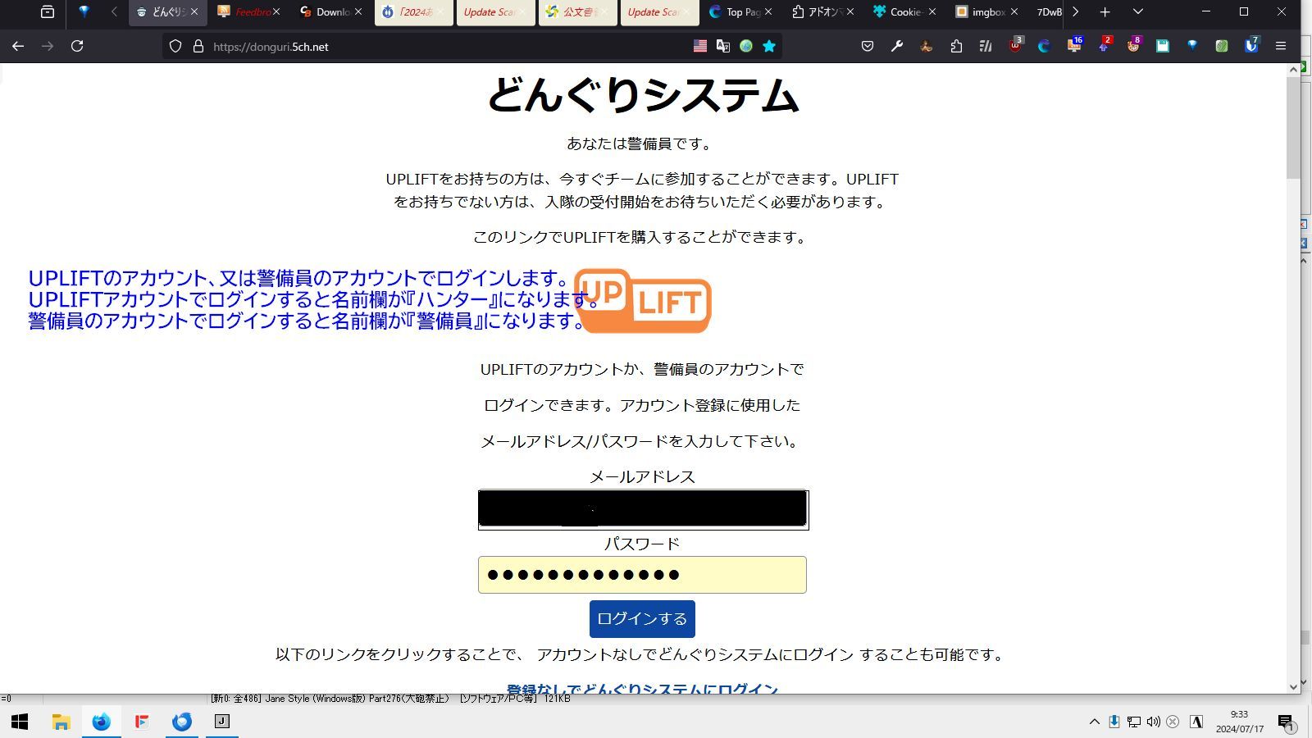
Task: Click the page vertical scrollbar thumb
Action: click(1293, 129)
